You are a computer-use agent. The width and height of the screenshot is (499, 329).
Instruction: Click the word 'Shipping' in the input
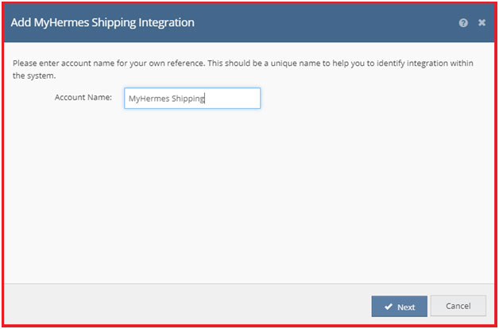click(188, 99)
